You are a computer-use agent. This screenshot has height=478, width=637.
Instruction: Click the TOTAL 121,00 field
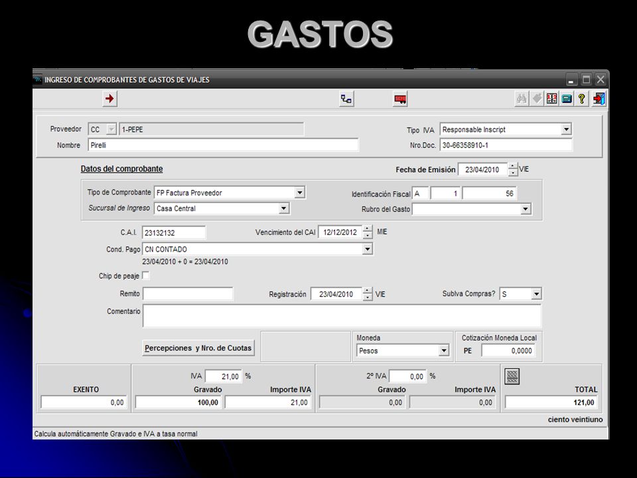click(551, 402)
